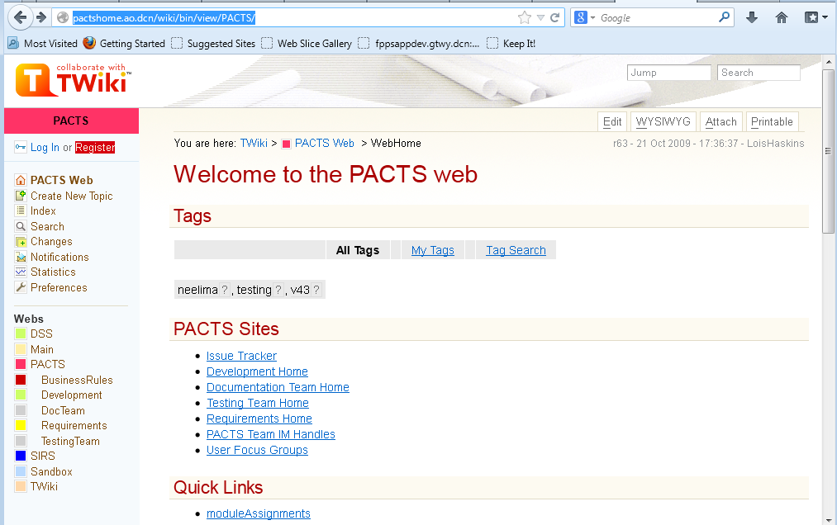
Task: Click the Reload page icon in address bar
Action: point(555,17)
